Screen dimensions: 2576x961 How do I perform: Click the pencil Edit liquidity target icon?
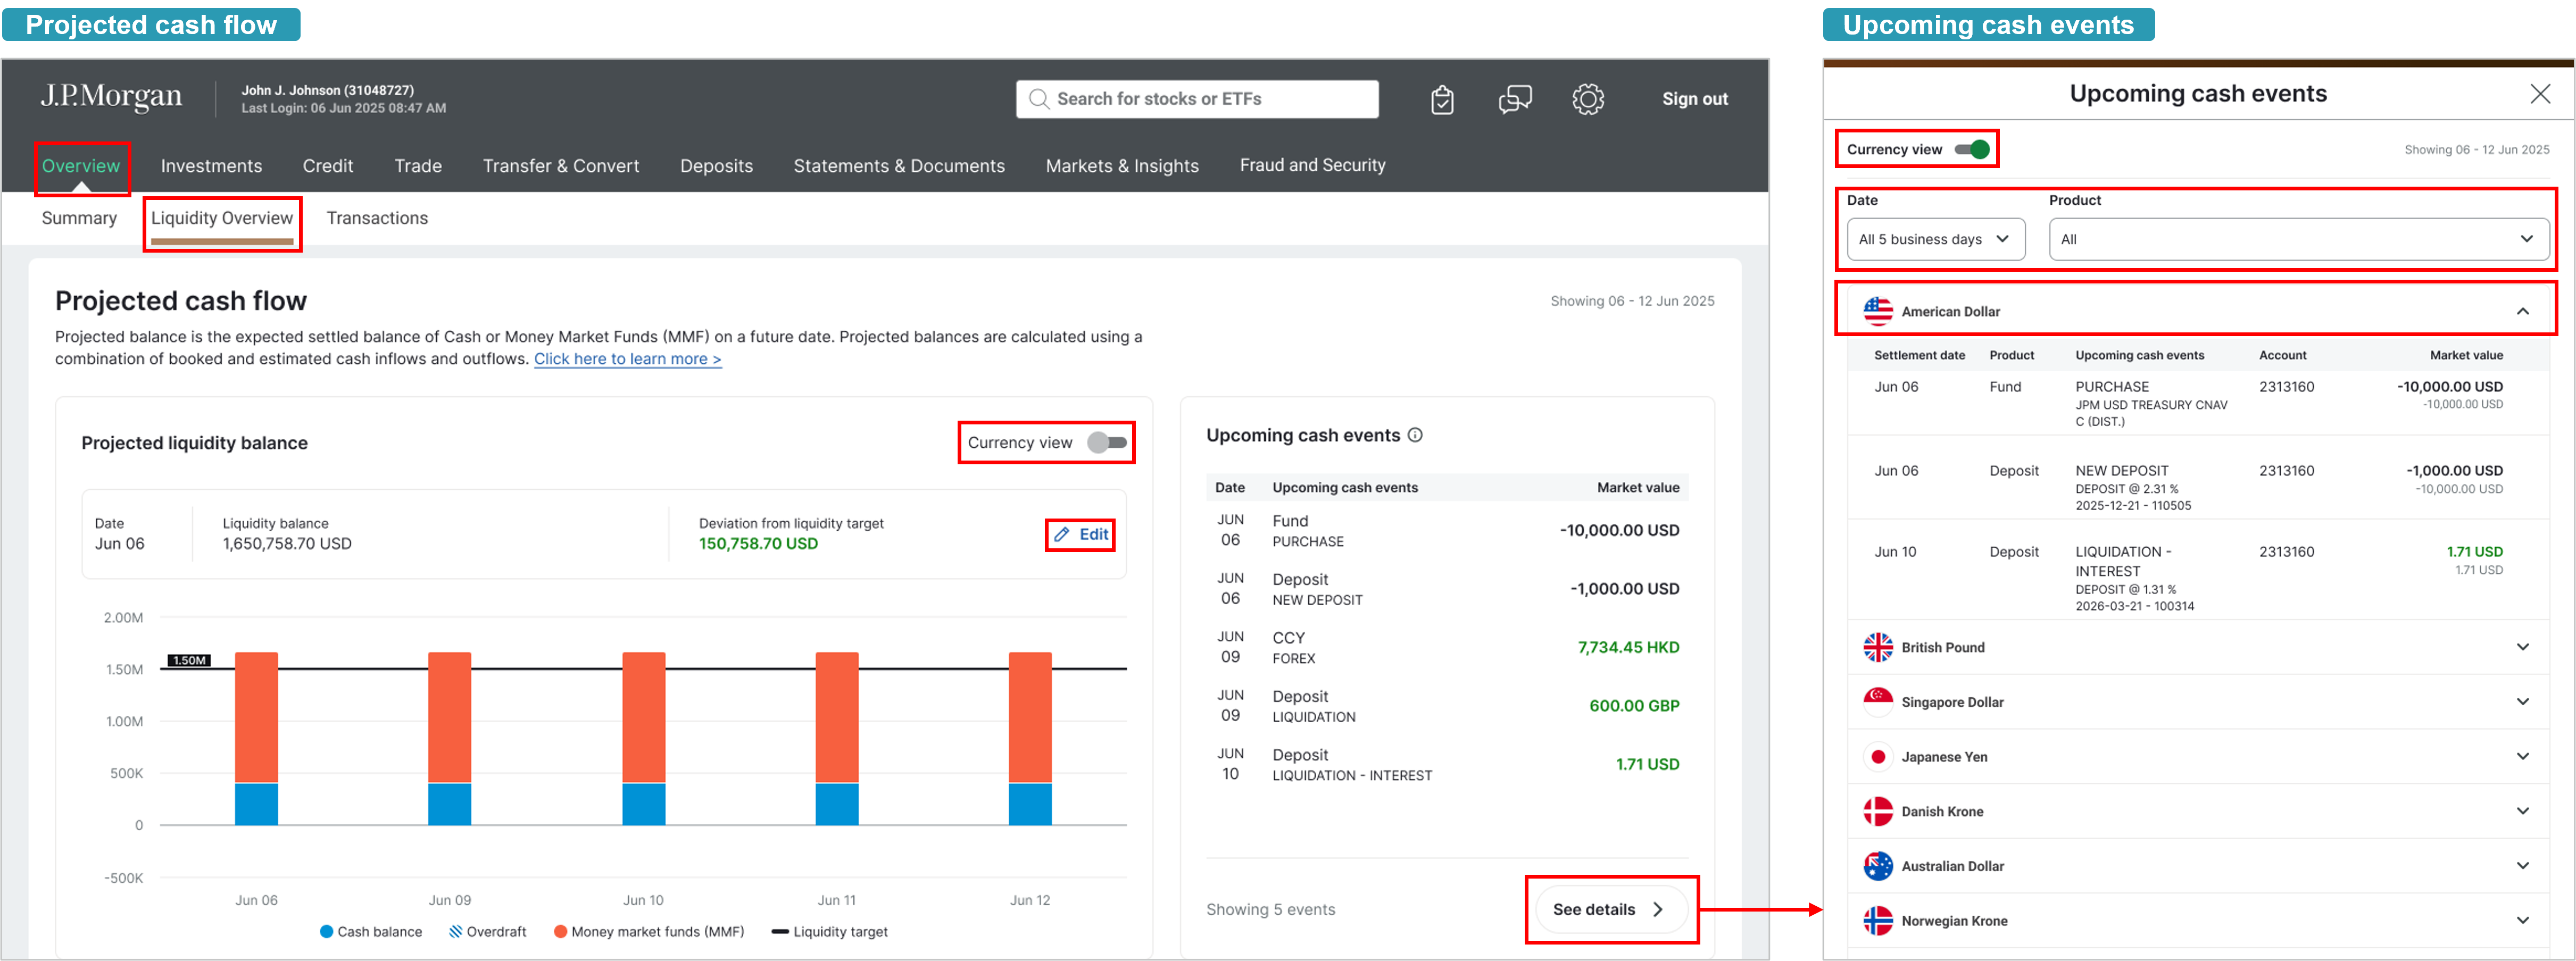pos(1062,534)
